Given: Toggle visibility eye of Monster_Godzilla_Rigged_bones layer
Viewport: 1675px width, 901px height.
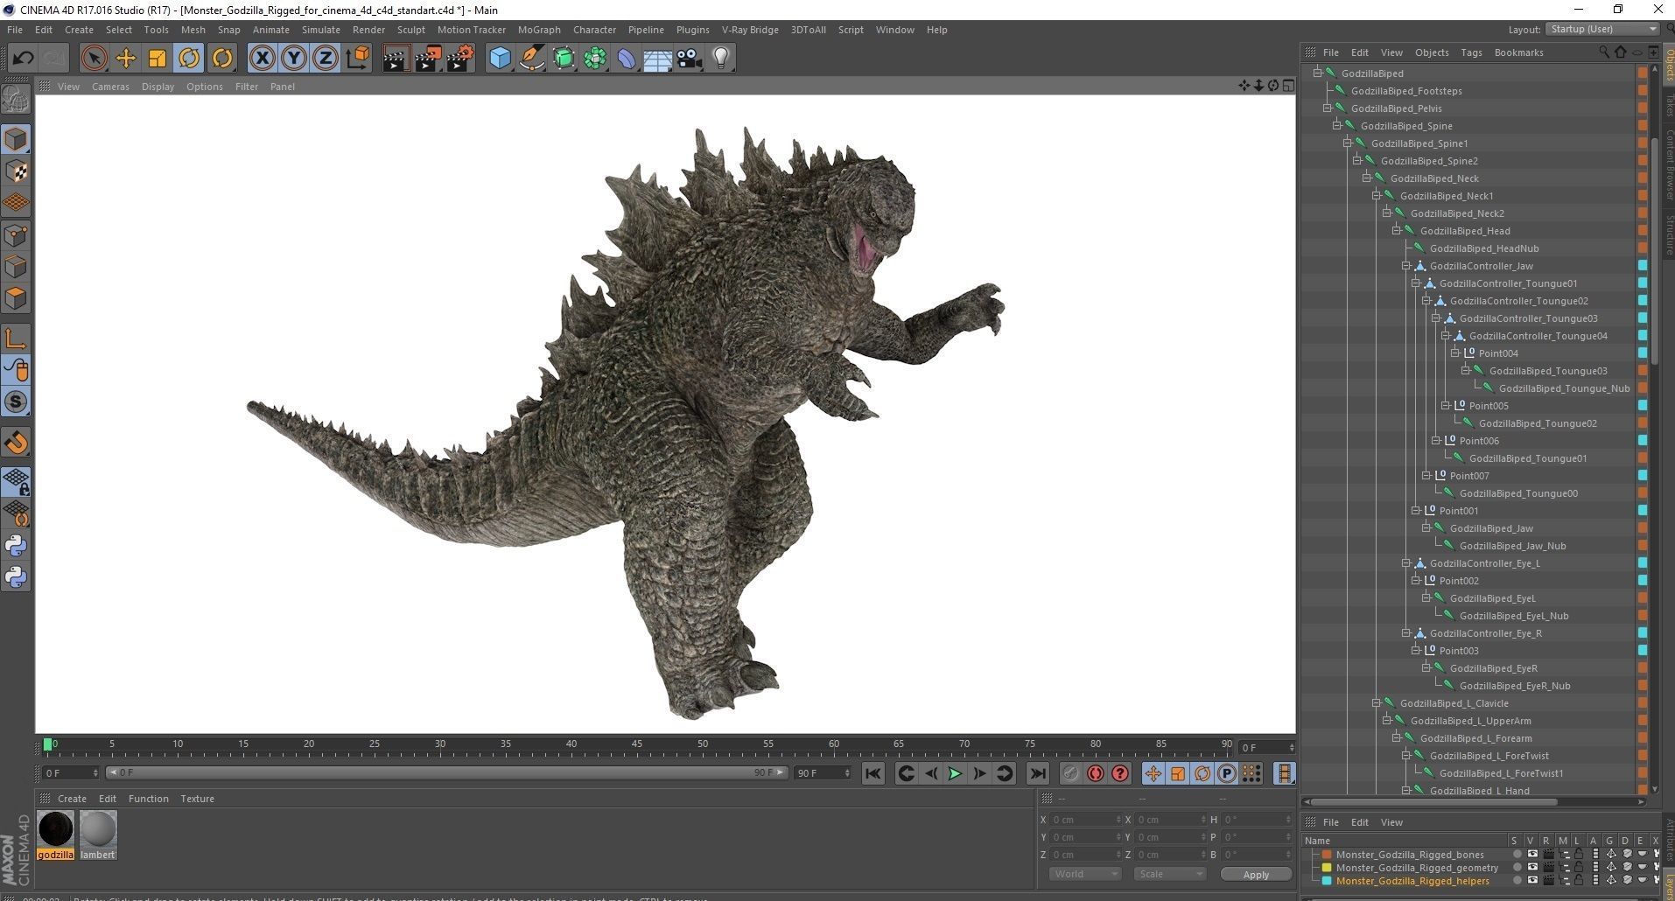Looking at the screenshot, I should tap(1531, 855).
